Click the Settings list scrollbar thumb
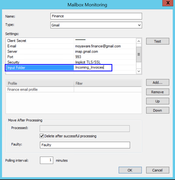 click(x=139, y=54)
